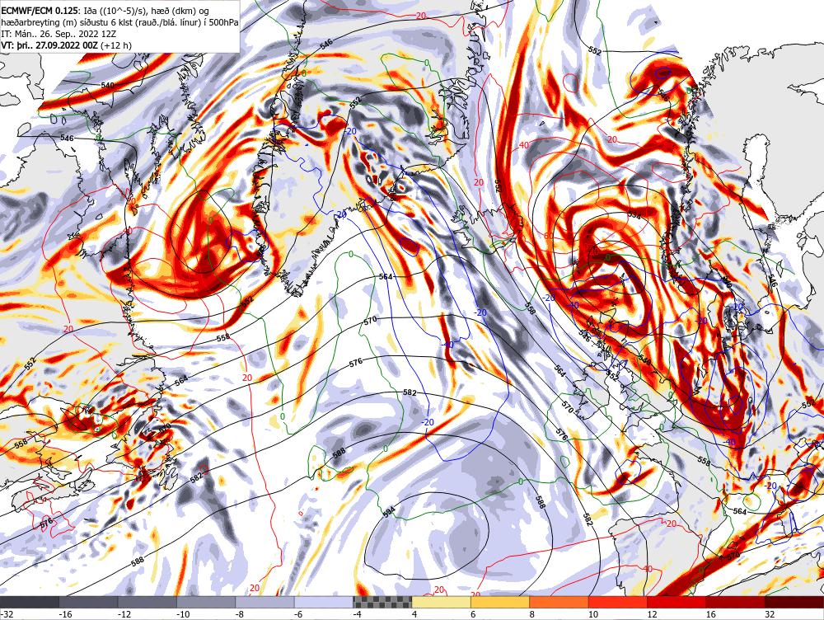Pick legend swatch between -12 and -10
Screen dimensions: 824x620
click(x=147, y=602)
